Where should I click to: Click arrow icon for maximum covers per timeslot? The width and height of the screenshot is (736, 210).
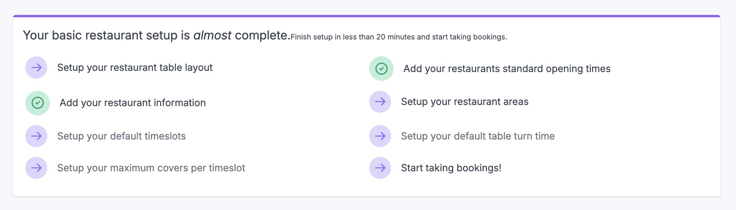coord(36,168)
